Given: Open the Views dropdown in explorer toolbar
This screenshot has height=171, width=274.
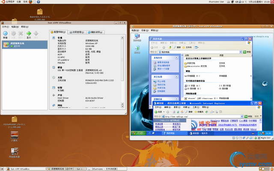Looking at the screenshot, I should click(197, 47).
